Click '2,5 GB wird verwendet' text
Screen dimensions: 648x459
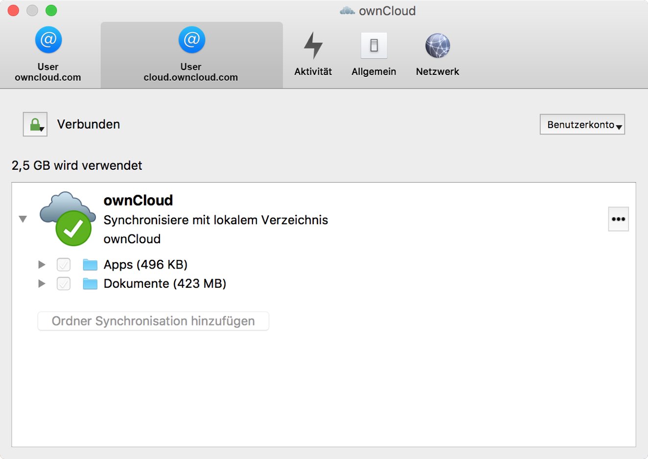tap(77, 165)
